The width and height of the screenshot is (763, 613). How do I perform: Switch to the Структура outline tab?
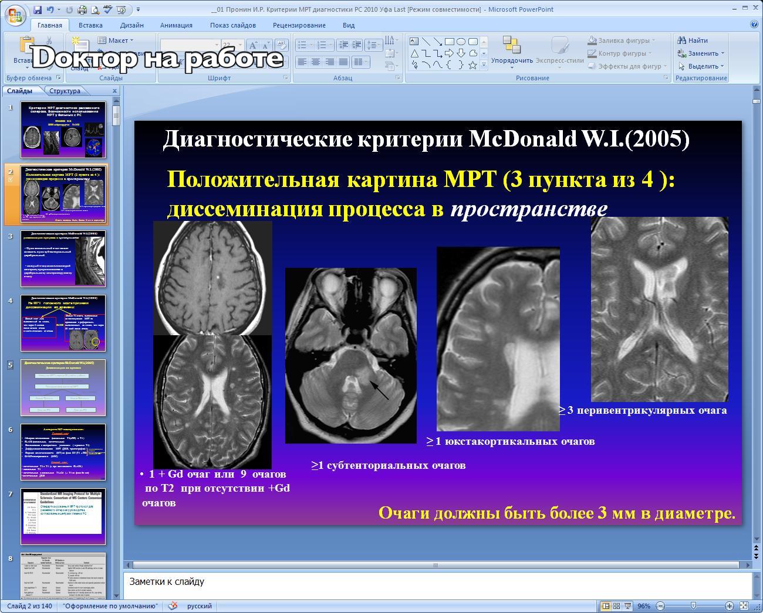(65, 91)
